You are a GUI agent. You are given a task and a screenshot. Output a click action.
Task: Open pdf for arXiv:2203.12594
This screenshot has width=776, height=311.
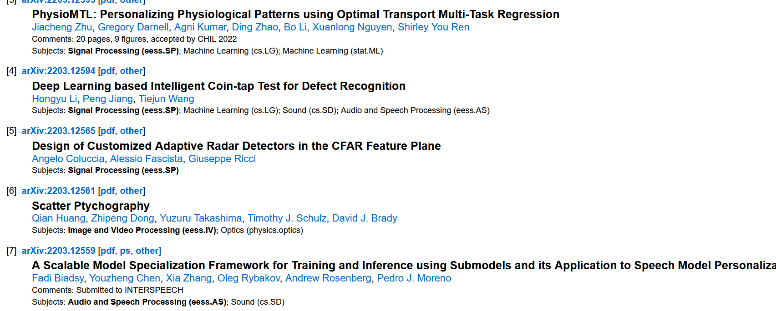click(x=108, y=71)
